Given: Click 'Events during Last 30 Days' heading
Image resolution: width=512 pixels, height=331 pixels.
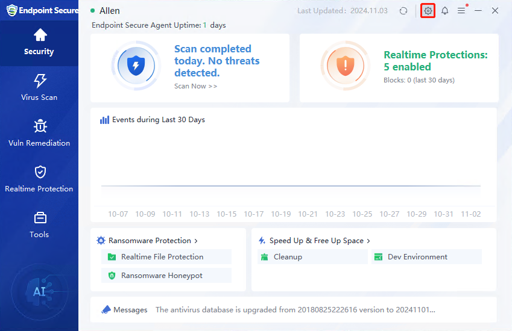Looking at the screenshot, I should coord(159,120).
